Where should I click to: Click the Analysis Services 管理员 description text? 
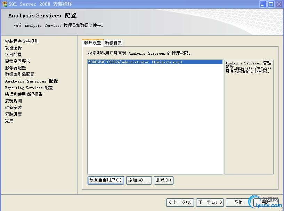(249, 67)
